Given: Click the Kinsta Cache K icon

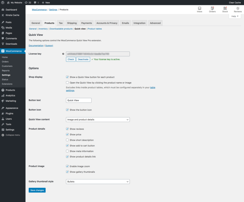Looking at the screenshot, I should 3,15.
